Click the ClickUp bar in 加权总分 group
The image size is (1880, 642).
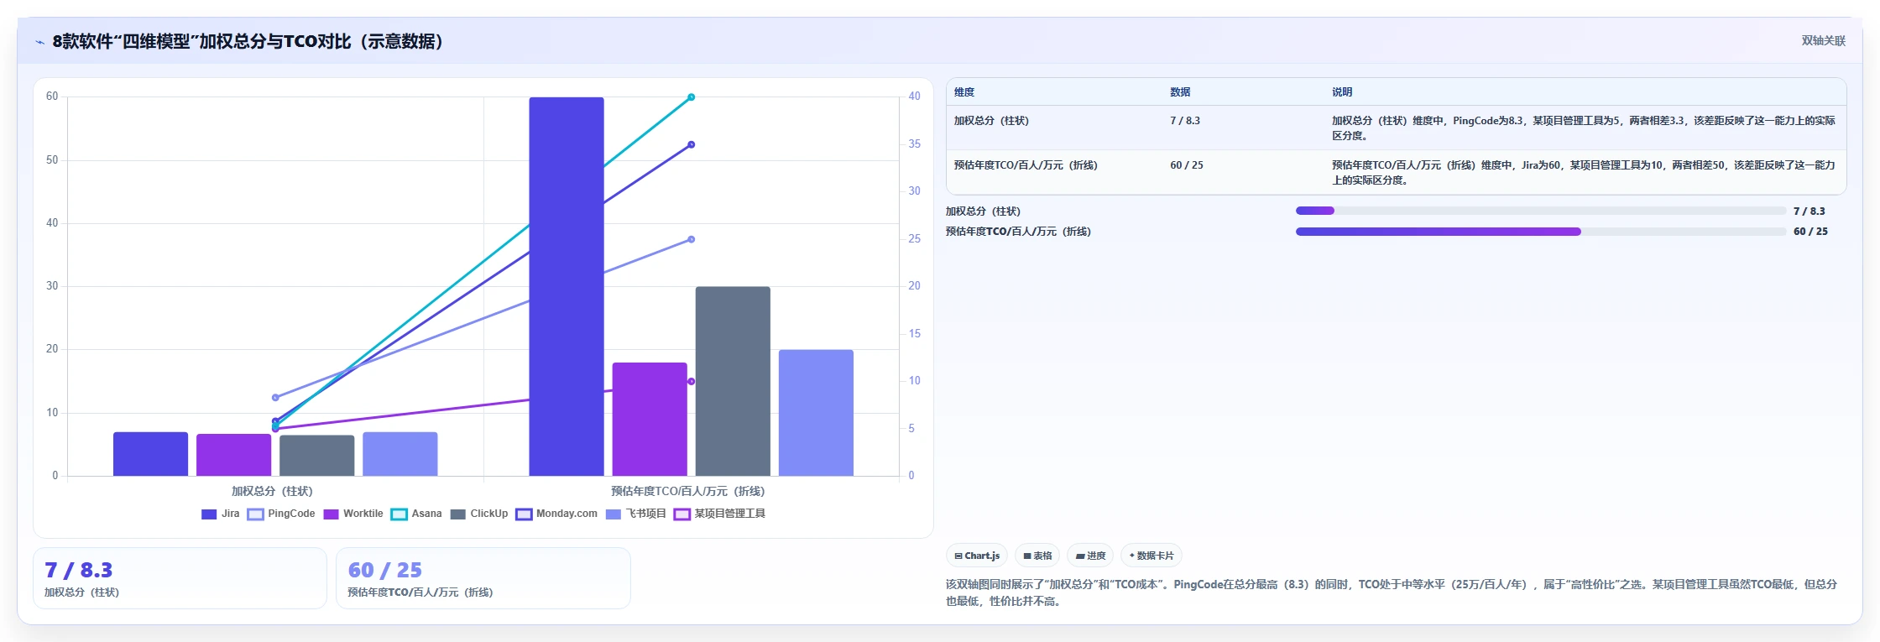316,456
